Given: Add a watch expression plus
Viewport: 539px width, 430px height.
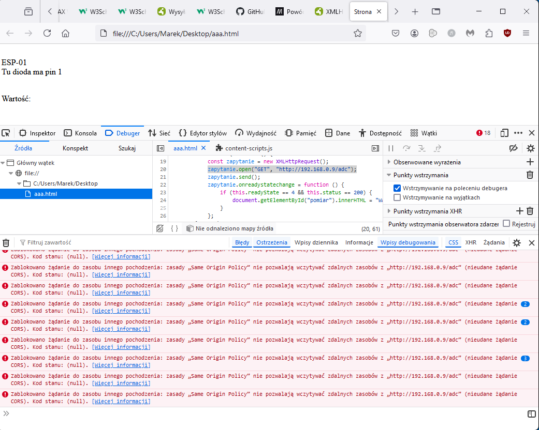Looking at the screenshot, I should 530,162.
